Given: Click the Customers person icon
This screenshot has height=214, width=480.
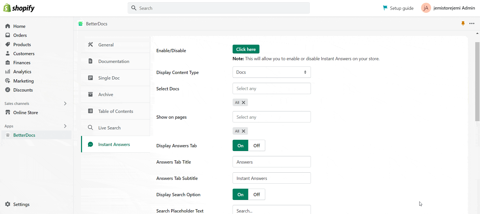Looking at the screenshot, I should click(8, 53).
